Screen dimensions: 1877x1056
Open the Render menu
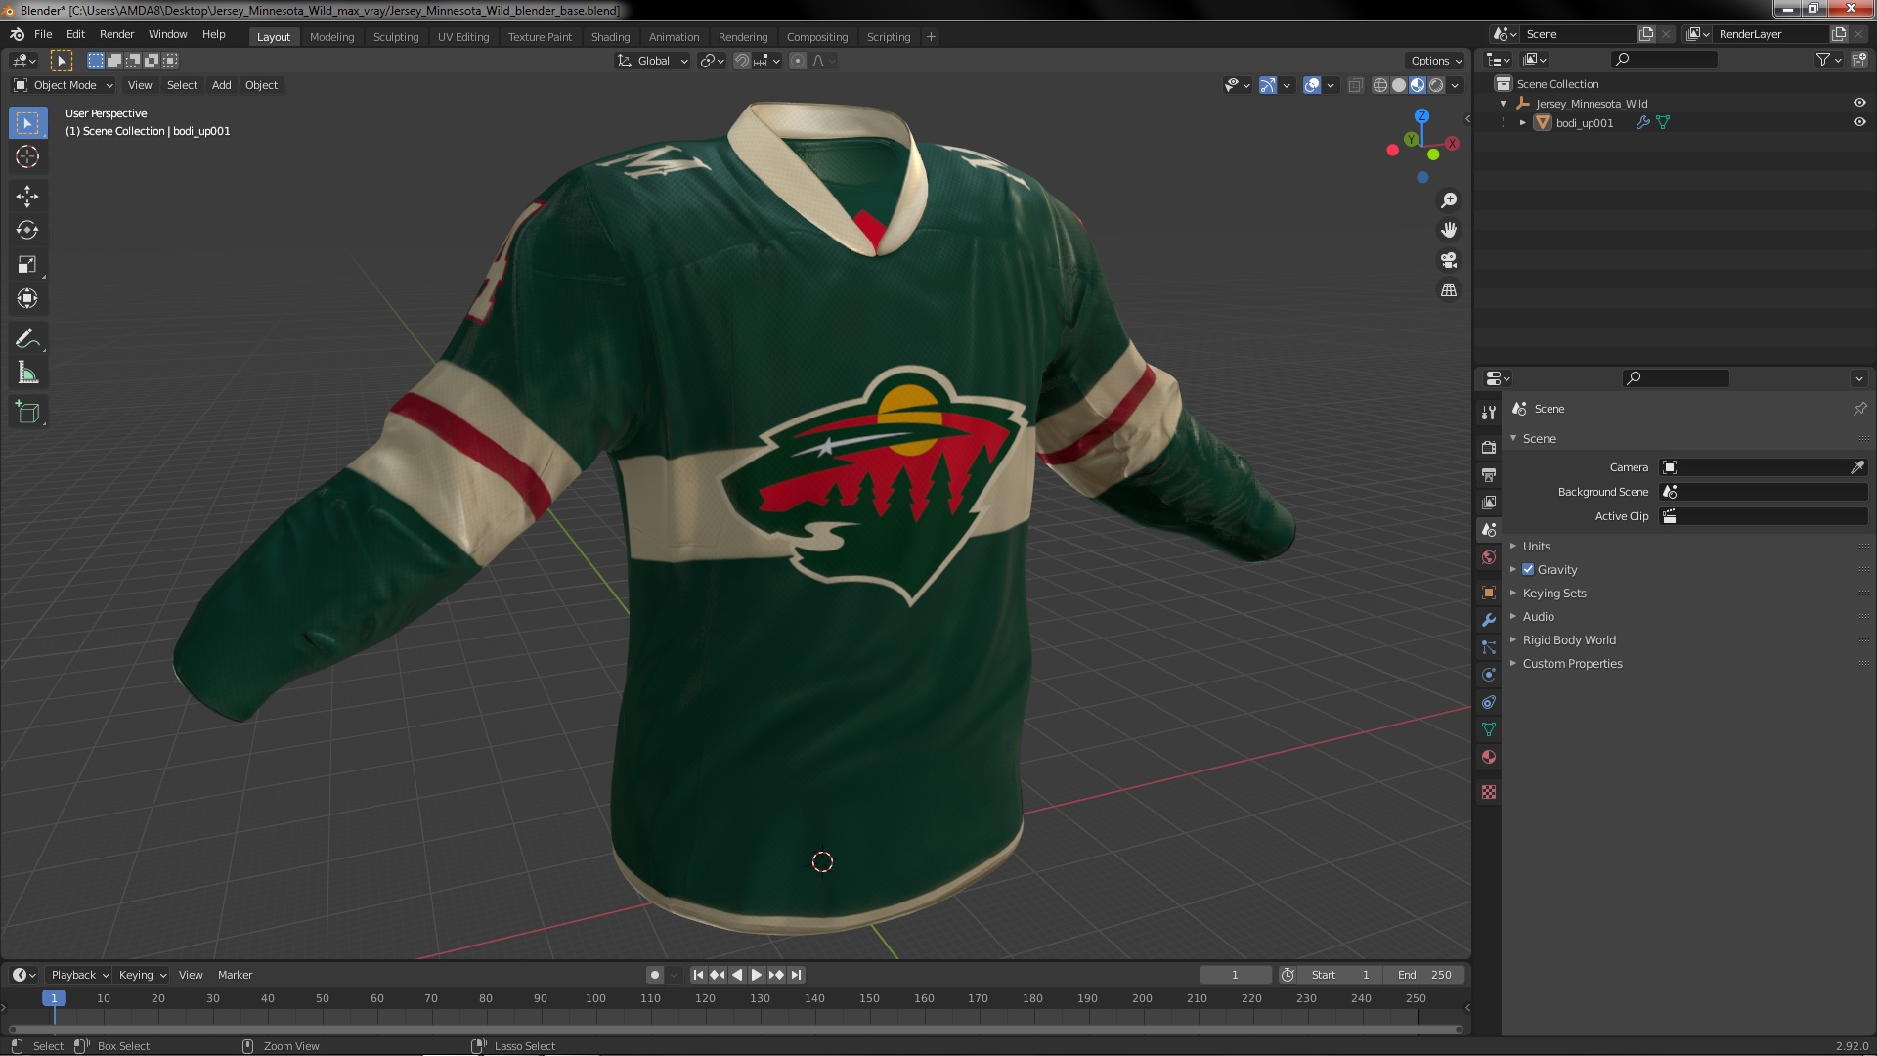pyautogui.click(x=117, y=34)
